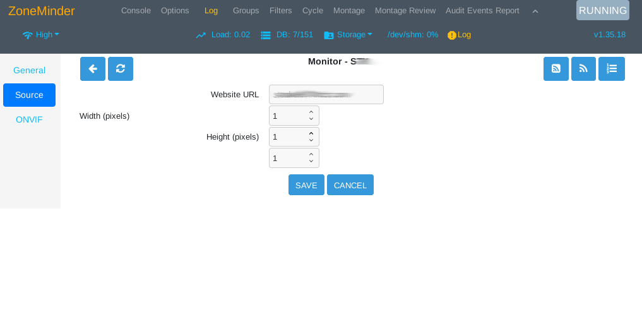Screen dimensions: 642x331
Task: Click up arrow of the bottom unlabeled spinner
Action: click(311, 154)
